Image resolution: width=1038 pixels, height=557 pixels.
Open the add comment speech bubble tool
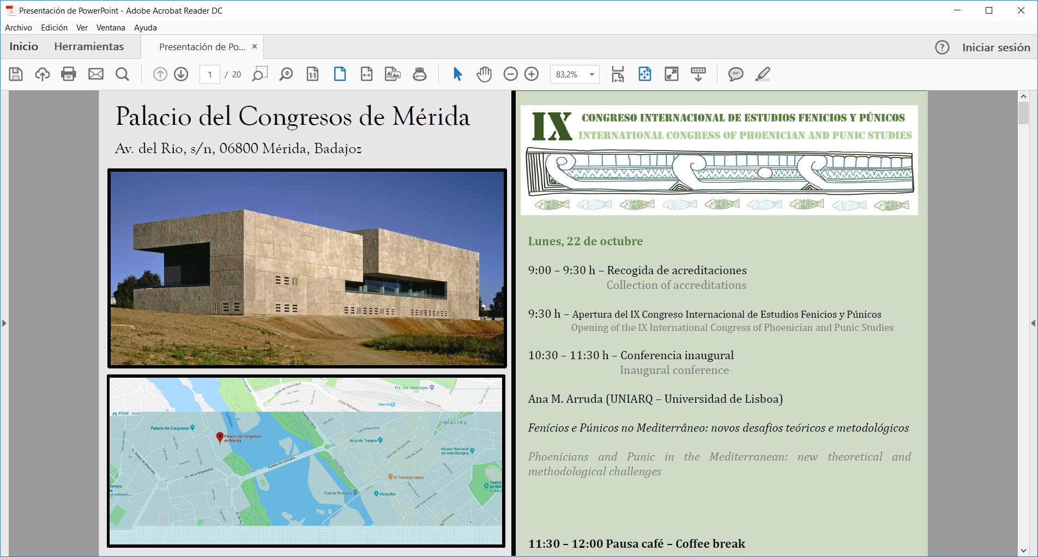tap(735, 74)
